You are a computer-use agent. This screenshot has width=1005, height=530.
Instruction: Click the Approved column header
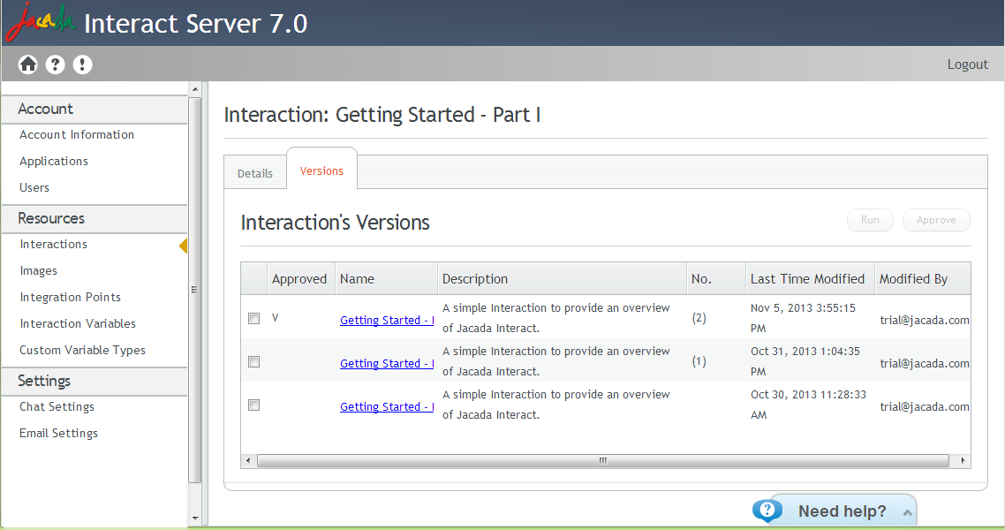[300, 279]
